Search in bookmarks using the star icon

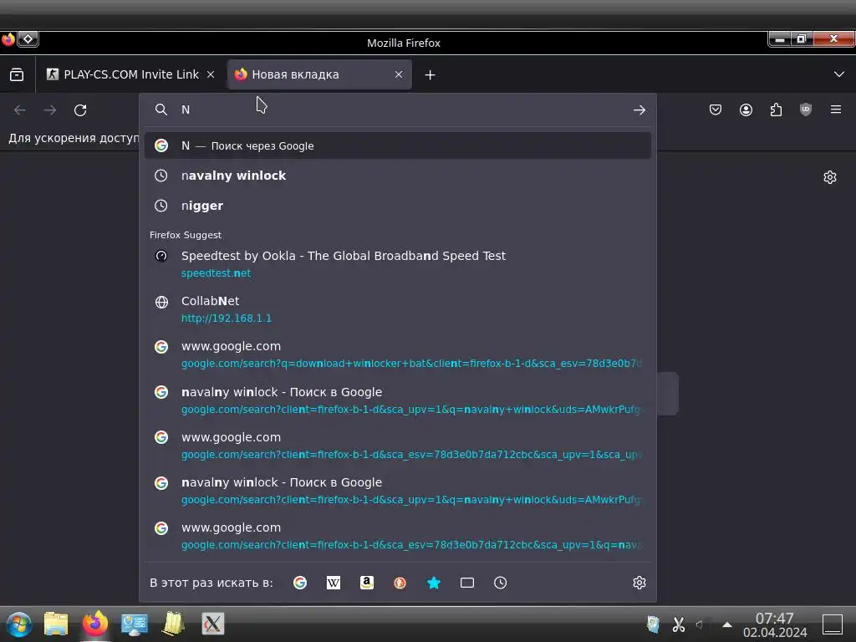(x=434, y=583)
